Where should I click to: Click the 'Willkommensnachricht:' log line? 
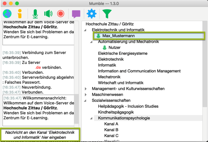point(35,98)
